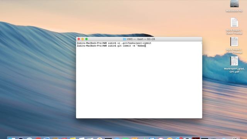
Task: Open the Macintosh HD drive icon
Action: click(x=234, y=3)
